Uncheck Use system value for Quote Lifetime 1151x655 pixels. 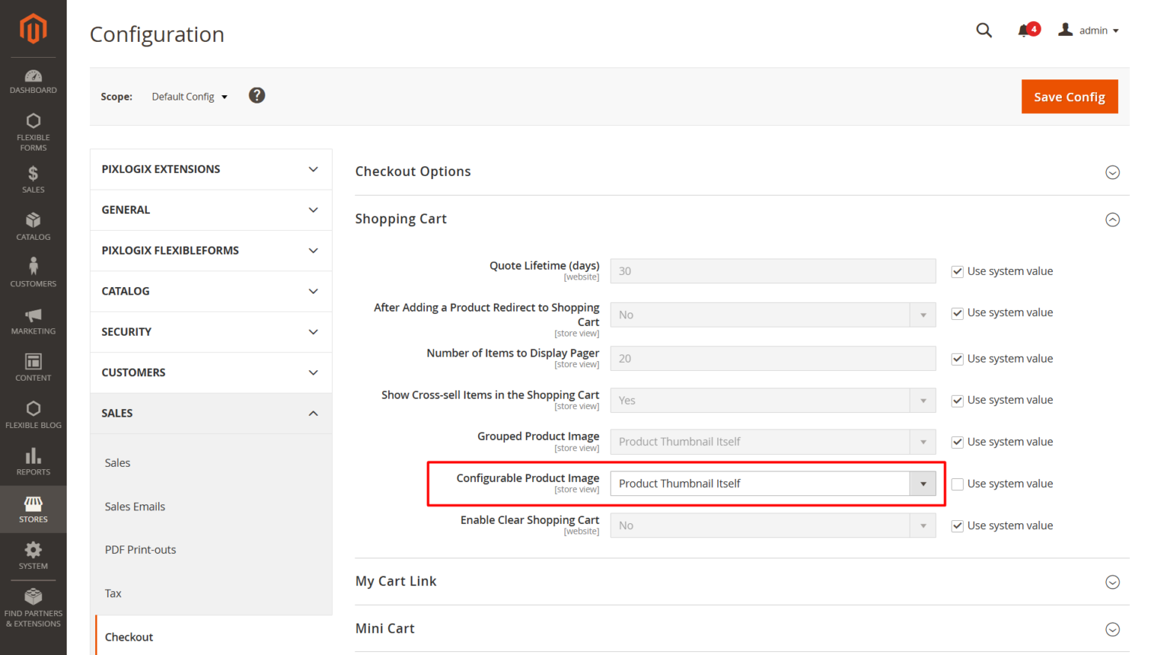pos(957,271)
